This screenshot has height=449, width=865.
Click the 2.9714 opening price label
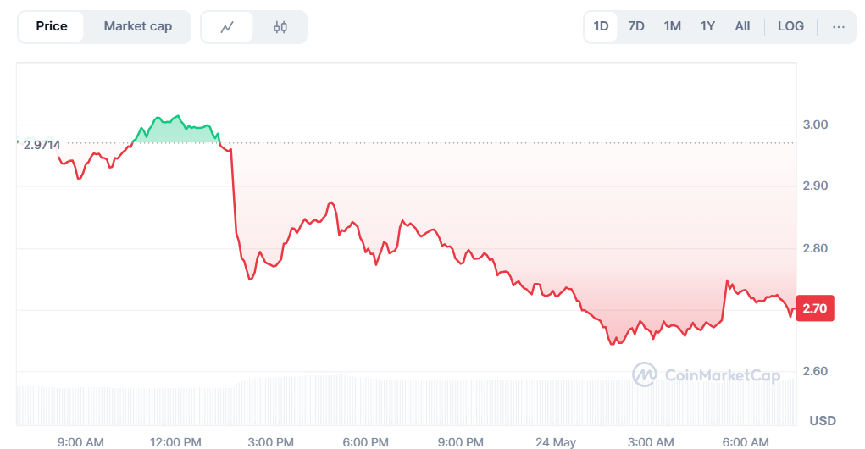pyautogui.click(x=42, y=145)
